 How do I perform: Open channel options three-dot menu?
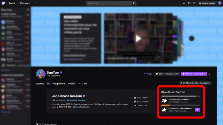point(210,74)
